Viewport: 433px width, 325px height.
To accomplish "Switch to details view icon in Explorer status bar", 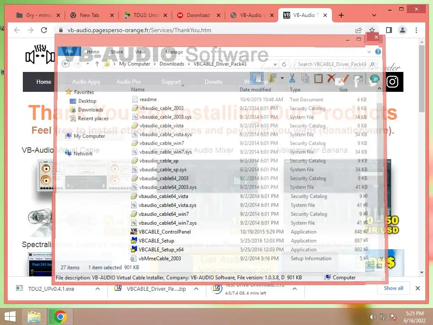I will (x=370, y=266).
